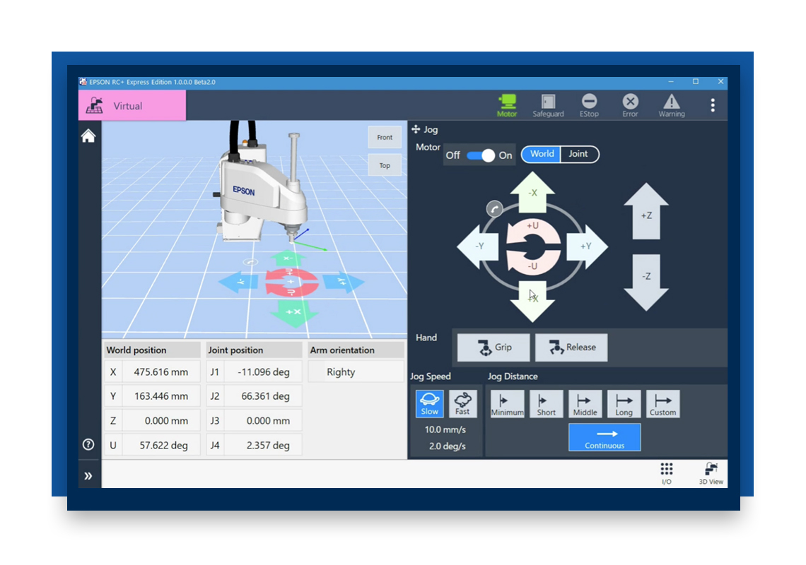Image resolution: width=806 pixels, height=565 pixels.
Task: Open the Error indicator icon
Action: 630,105
